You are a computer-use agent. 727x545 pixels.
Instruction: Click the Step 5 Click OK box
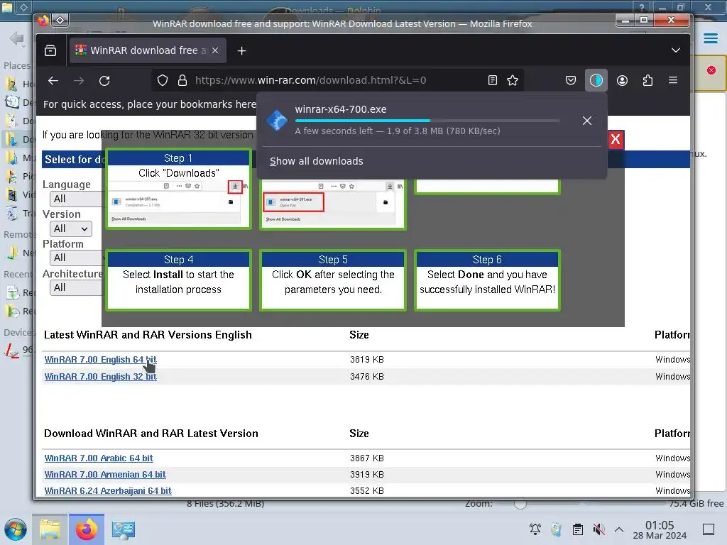[x=333, y=280]
